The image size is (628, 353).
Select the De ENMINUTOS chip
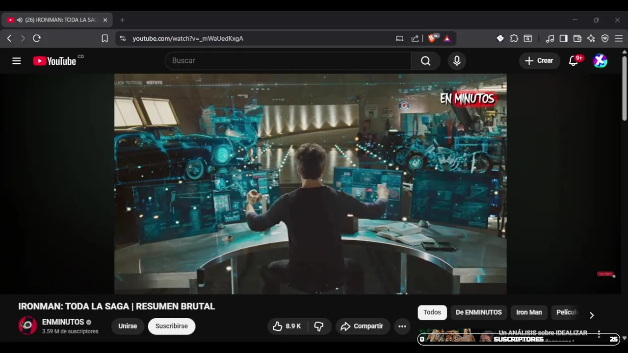(478, 312)
